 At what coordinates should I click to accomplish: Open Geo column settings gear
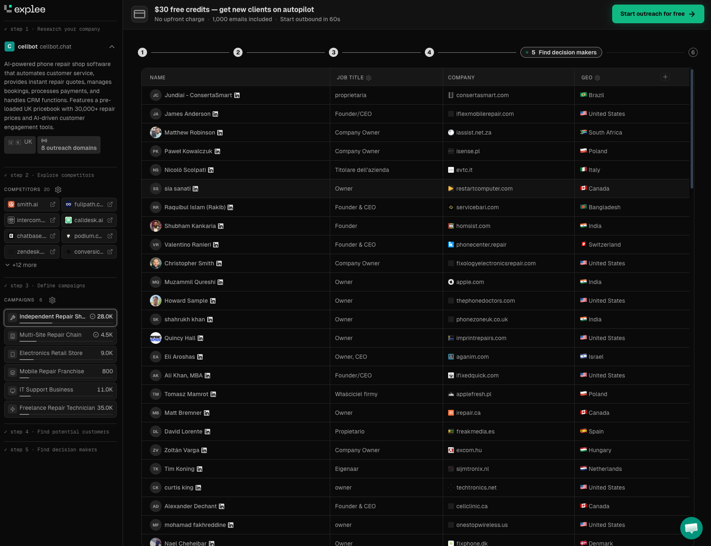(x=598, y=78)
